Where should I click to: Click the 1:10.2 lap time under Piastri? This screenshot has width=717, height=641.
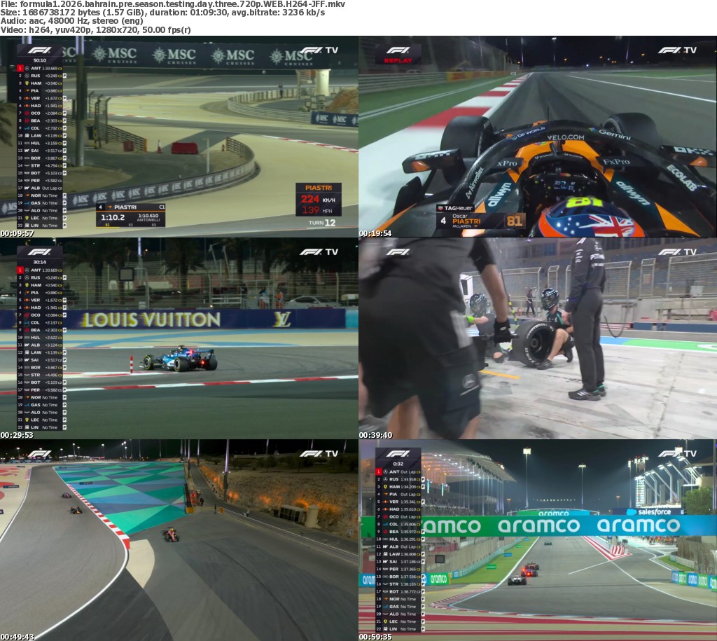click(x=111, y=217)
